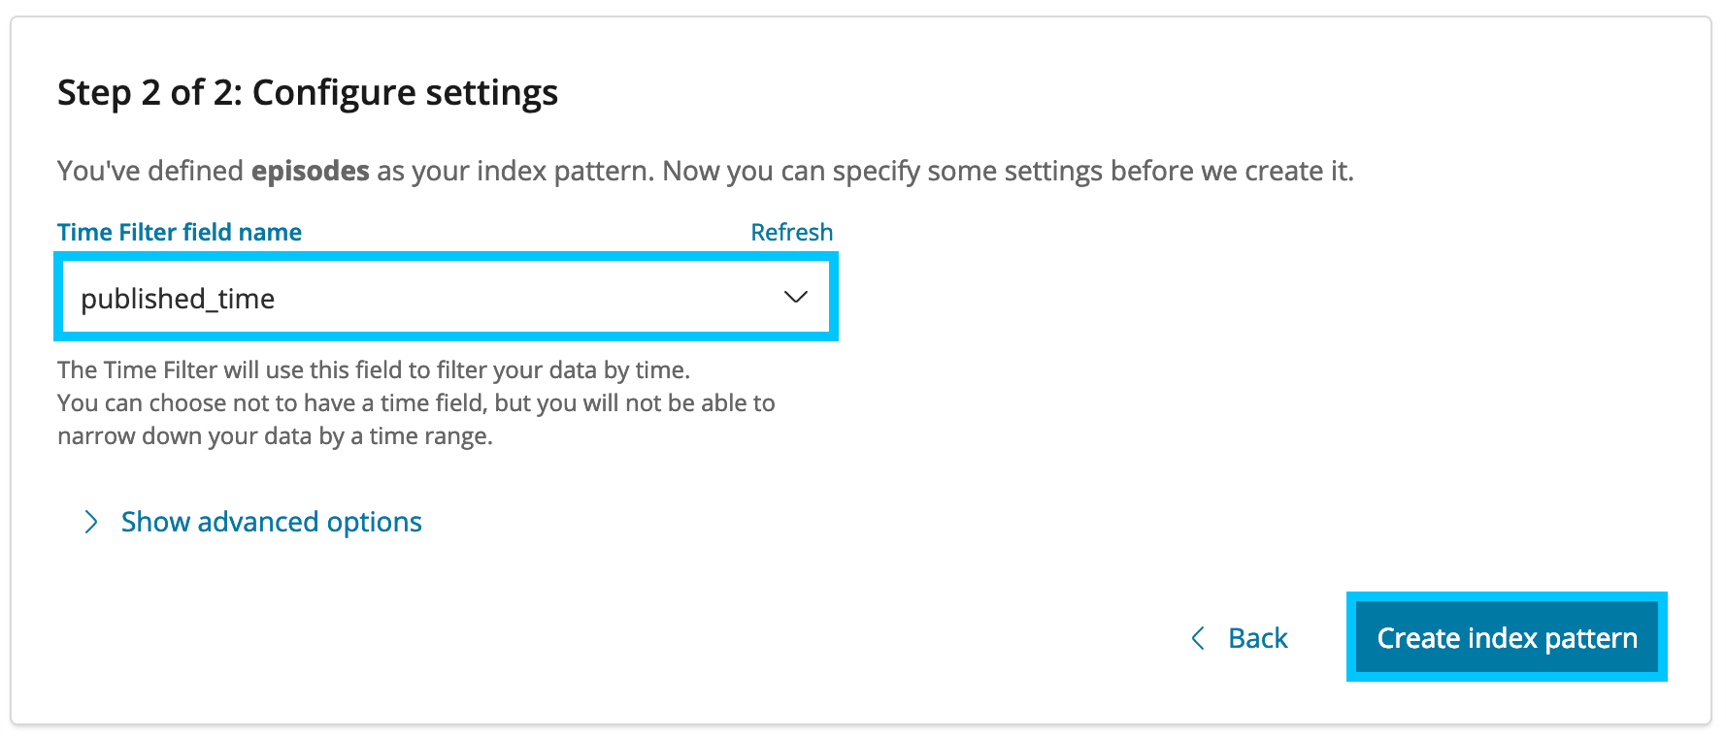The width and height of the screenshot is (1726, 737).
Task: Click the line "You can choose not to have a time field"
Action: point(415,403)
